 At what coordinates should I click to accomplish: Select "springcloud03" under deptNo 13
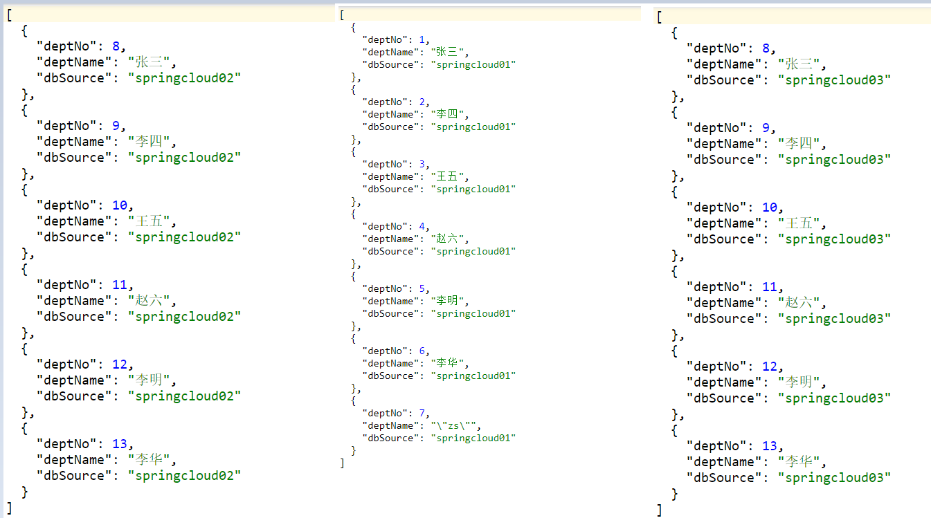click(x=834, y=478)
